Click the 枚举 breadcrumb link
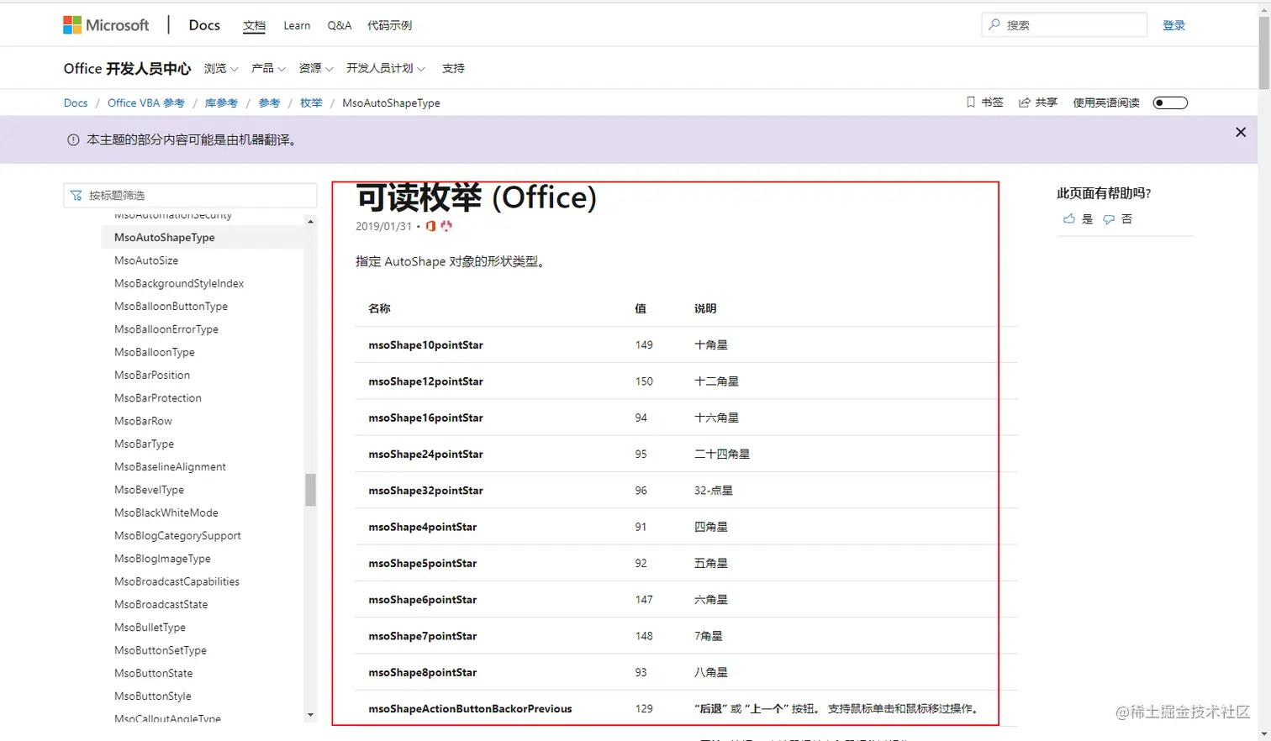 311,102
